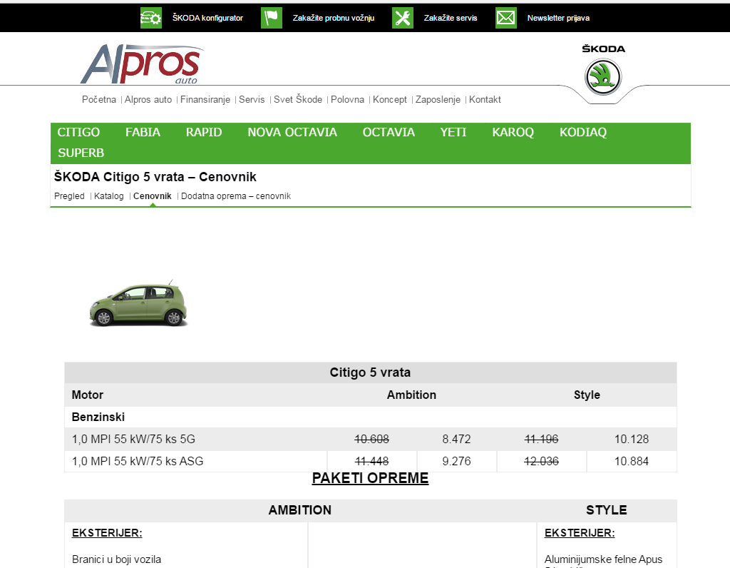
Task: Click price 8.472
Action: pyautogui.click(x=457, y=439)
